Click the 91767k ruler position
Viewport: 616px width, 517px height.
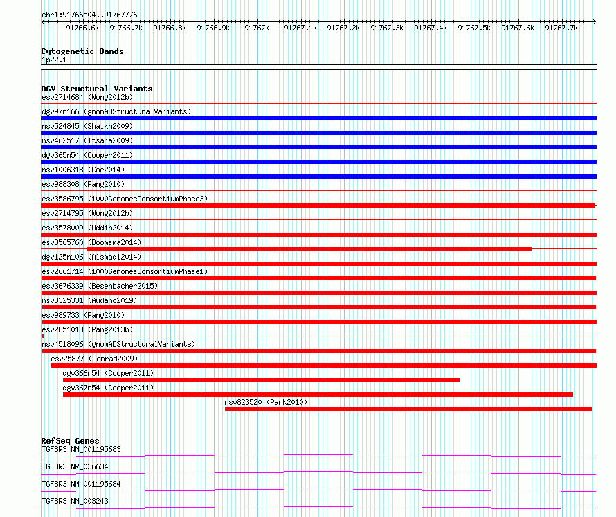click(257, 28)
